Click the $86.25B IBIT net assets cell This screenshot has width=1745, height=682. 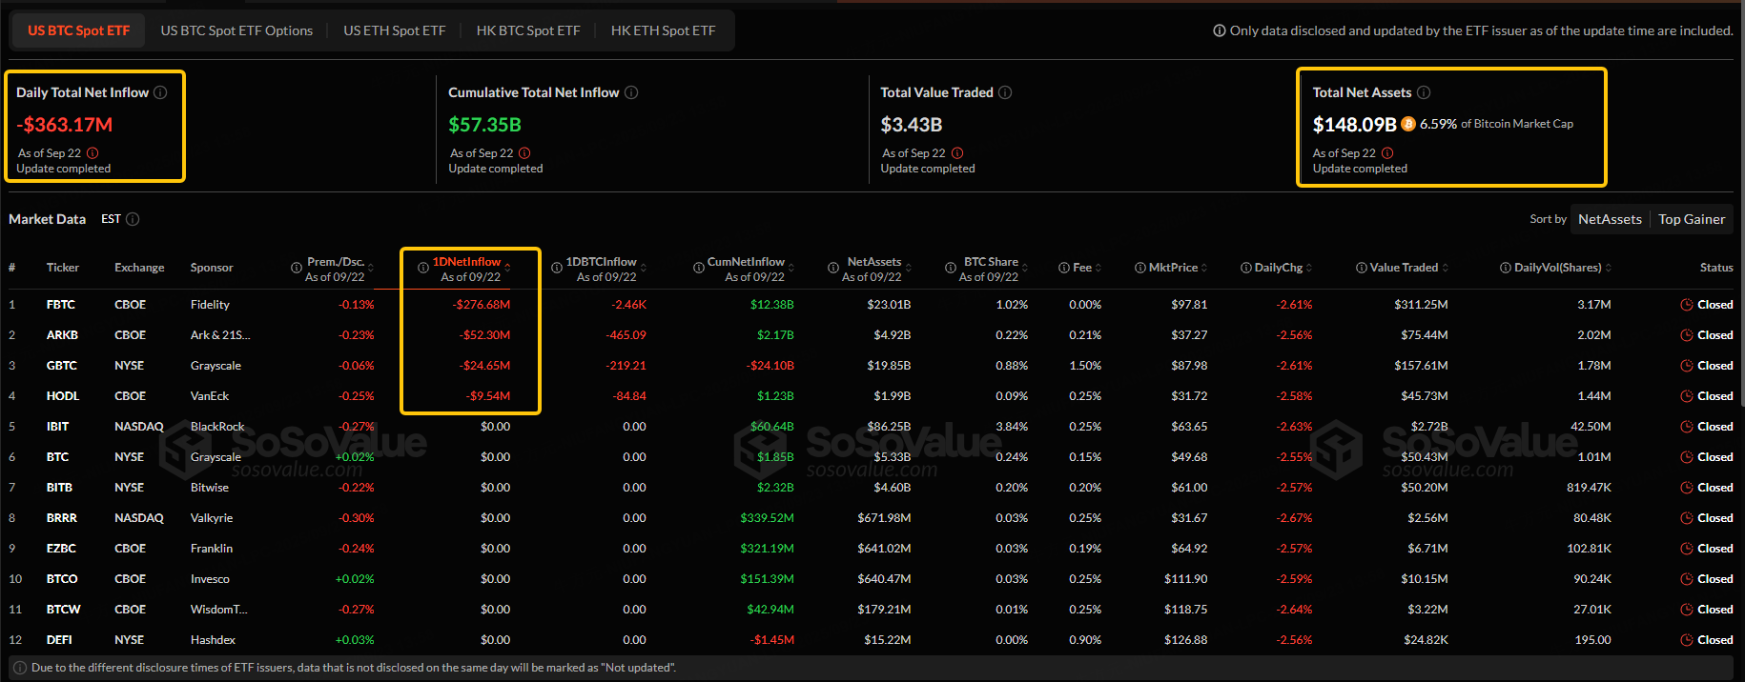(889, 427)
